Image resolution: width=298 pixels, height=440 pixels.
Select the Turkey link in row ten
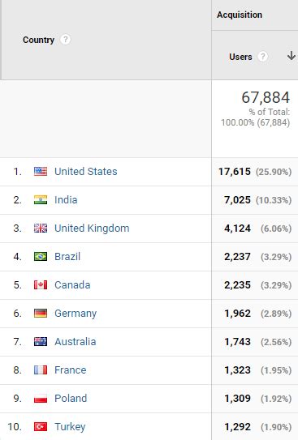70,426
